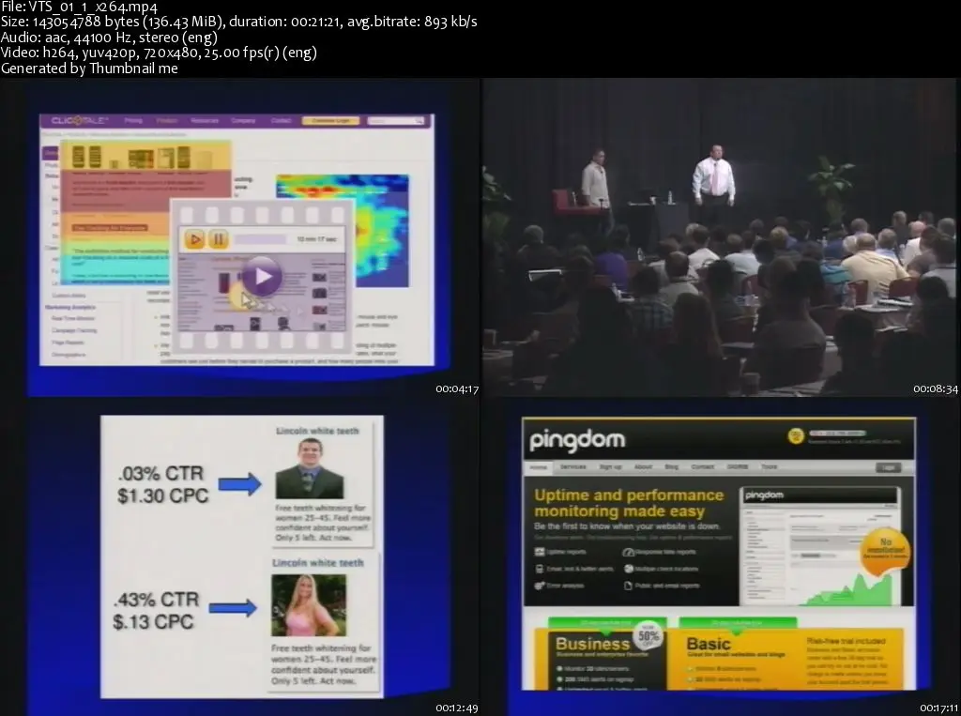
Task: Open the Home tab on the pingdom site
Action: click(539, 467)
